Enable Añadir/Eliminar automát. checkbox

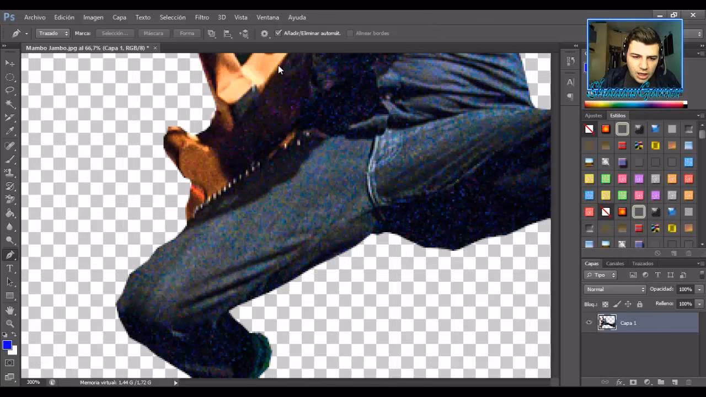(x=279, y=33)
